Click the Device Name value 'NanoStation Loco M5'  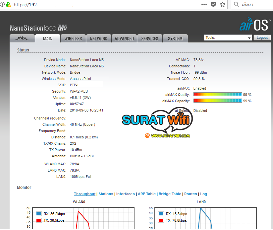[x=87, y=66]
